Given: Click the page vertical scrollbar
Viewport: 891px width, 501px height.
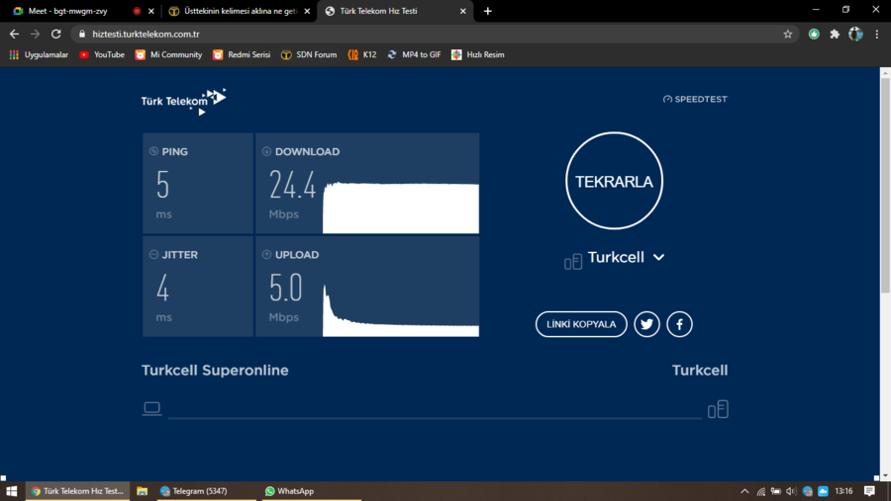Looking at the screenshot, I should (885, 186).
